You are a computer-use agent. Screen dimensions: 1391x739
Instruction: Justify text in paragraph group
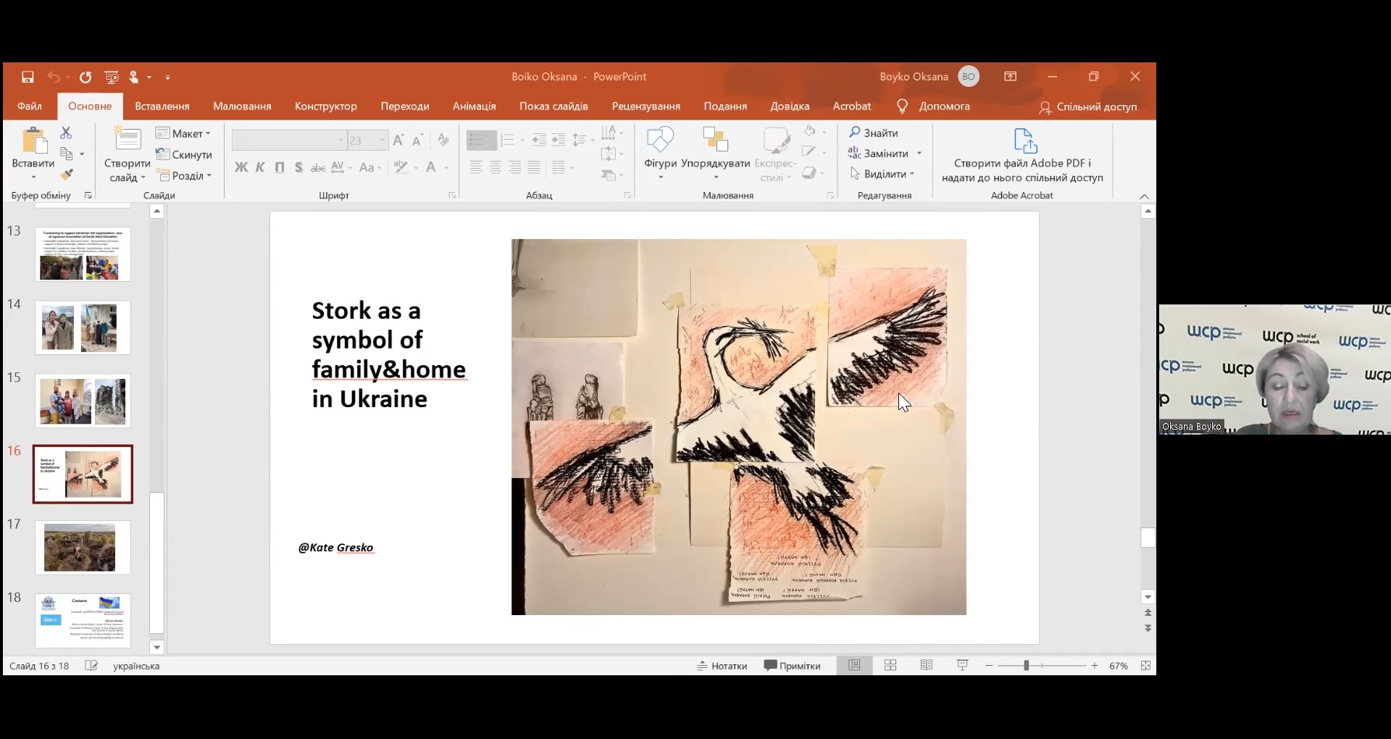tap(534, 167)
